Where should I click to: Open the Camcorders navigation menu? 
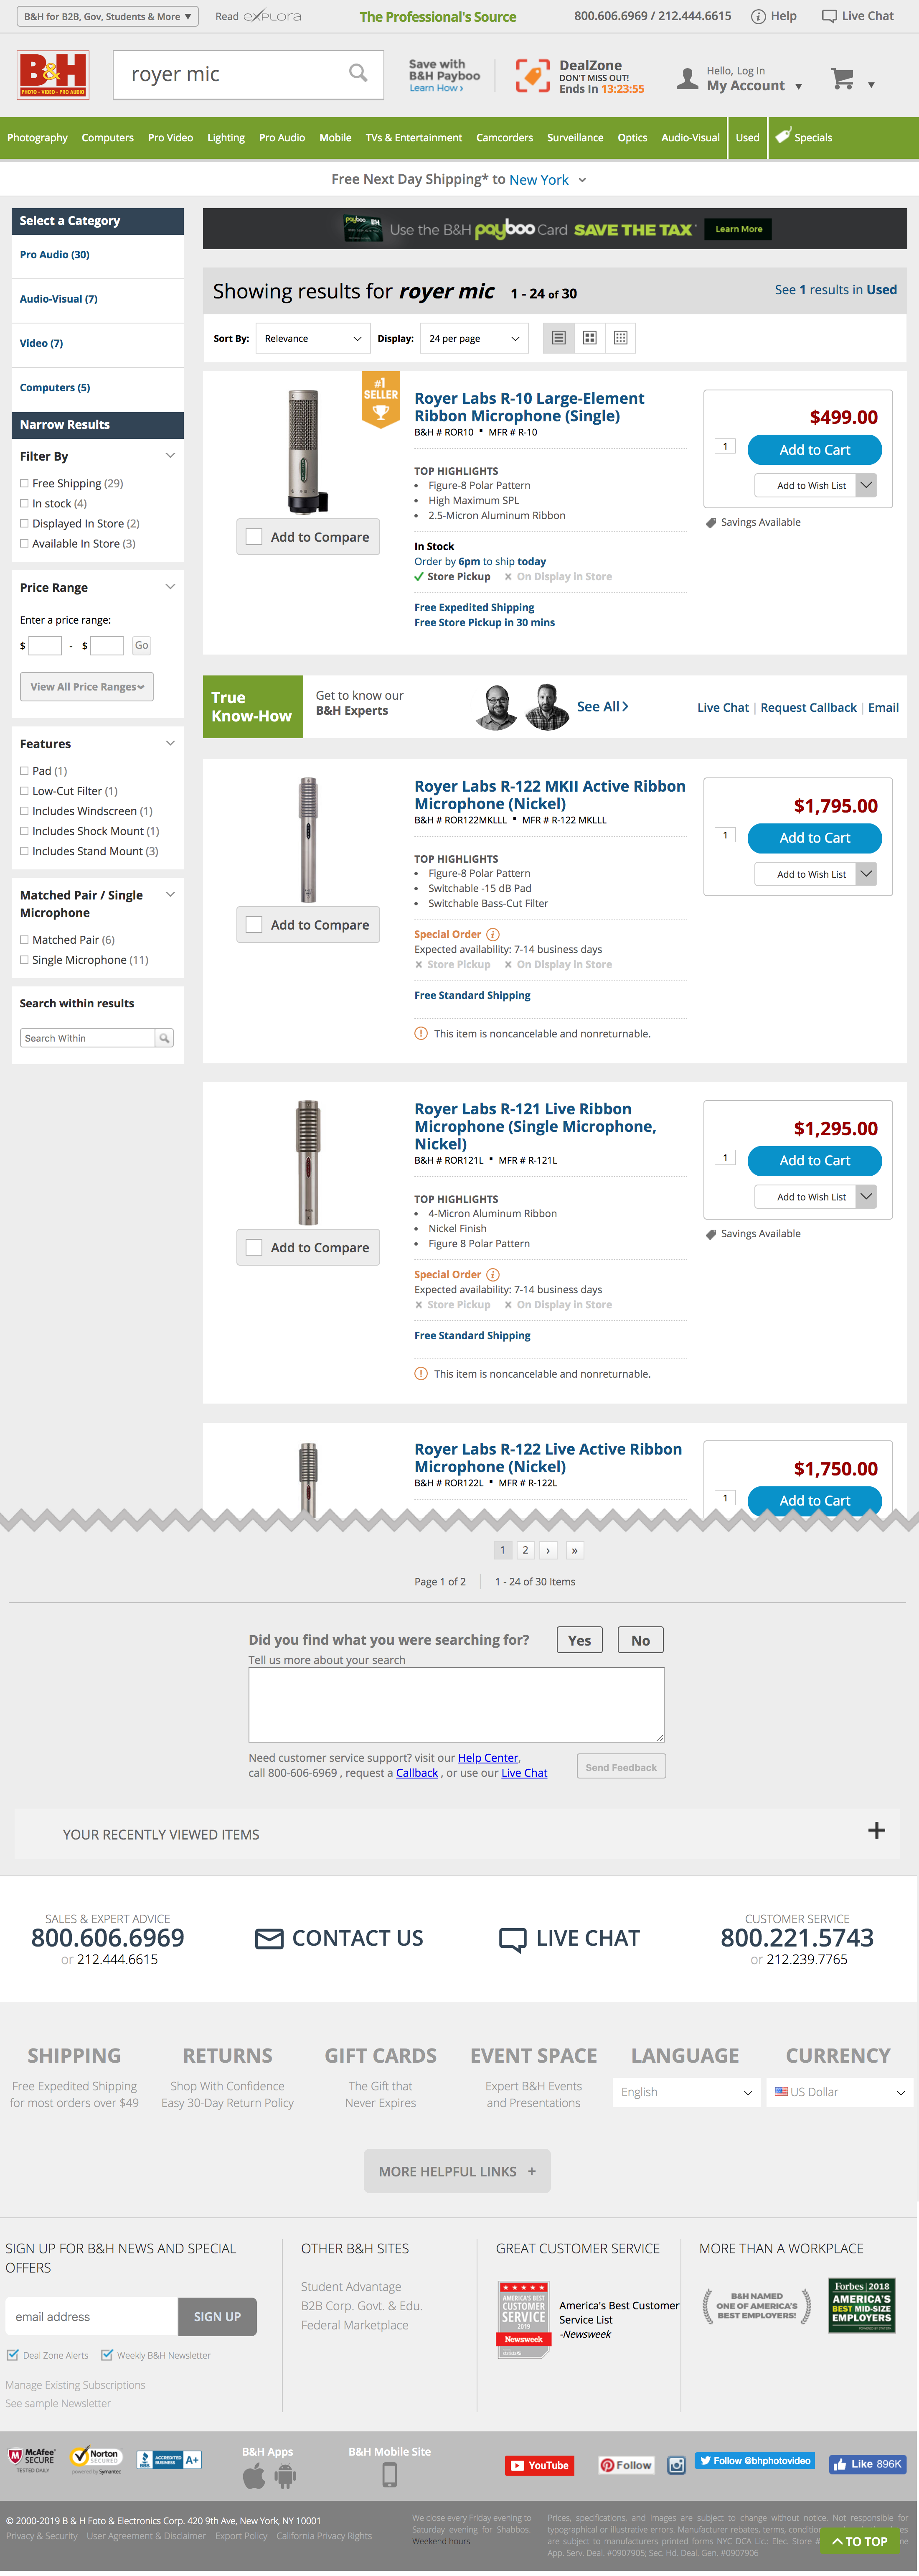point(505,138)
